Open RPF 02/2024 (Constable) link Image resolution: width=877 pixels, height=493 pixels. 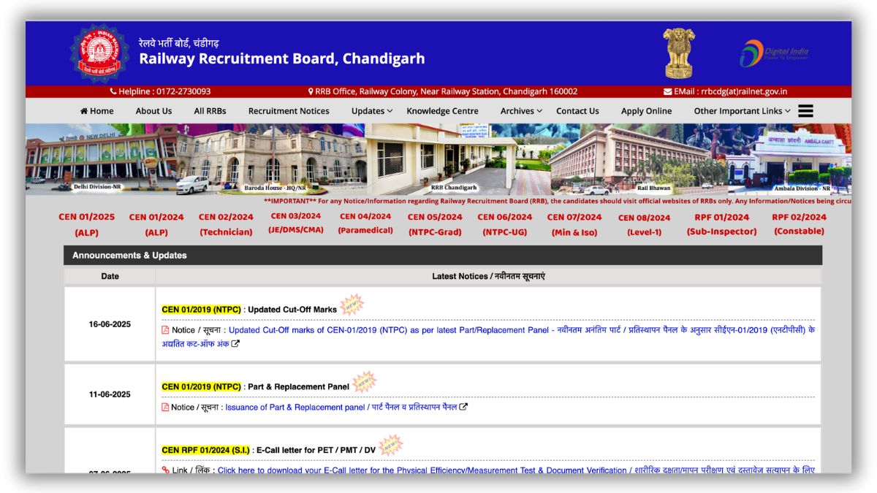click(x=799, y=224)
